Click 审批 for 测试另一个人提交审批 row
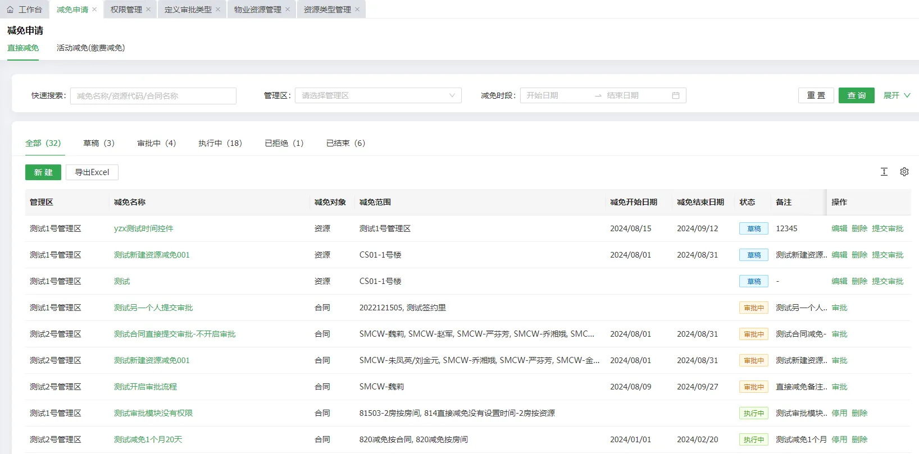The image size is (919, 454). coord(839,308)
